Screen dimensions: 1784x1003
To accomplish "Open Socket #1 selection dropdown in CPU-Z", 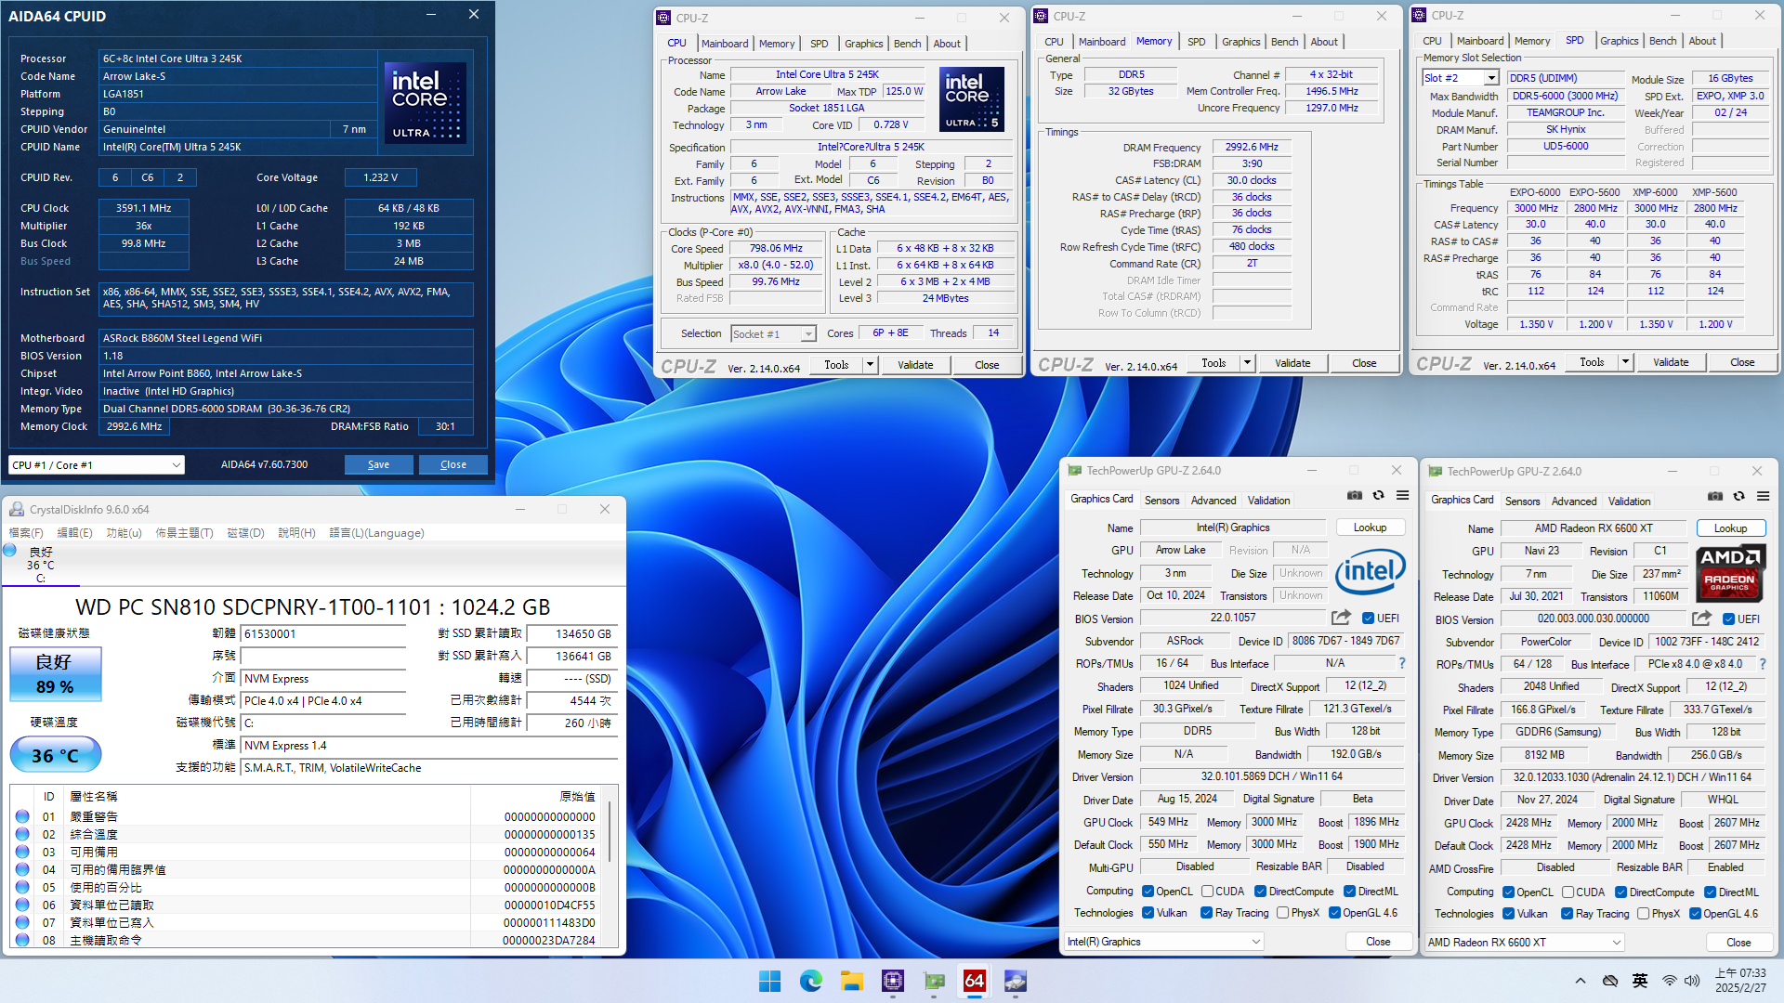I will [773, 334].
